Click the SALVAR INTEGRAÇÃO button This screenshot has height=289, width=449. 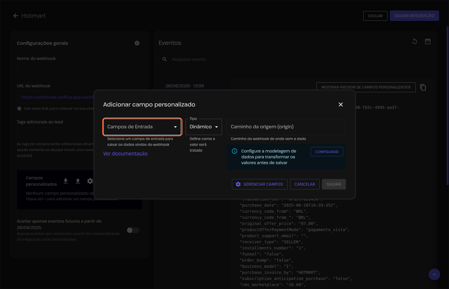pyautogui.click(x=414, y=16)
